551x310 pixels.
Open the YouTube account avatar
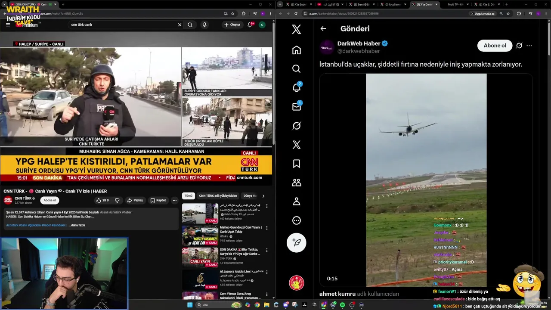tap(262, 25)
